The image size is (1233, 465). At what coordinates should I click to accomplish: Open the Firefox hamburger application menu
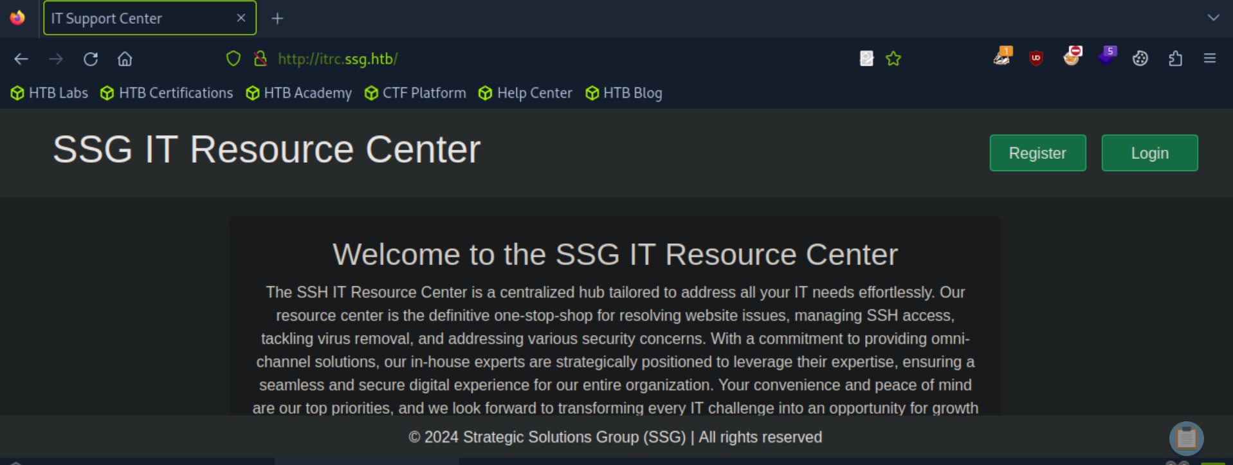tap(1210, 59)
